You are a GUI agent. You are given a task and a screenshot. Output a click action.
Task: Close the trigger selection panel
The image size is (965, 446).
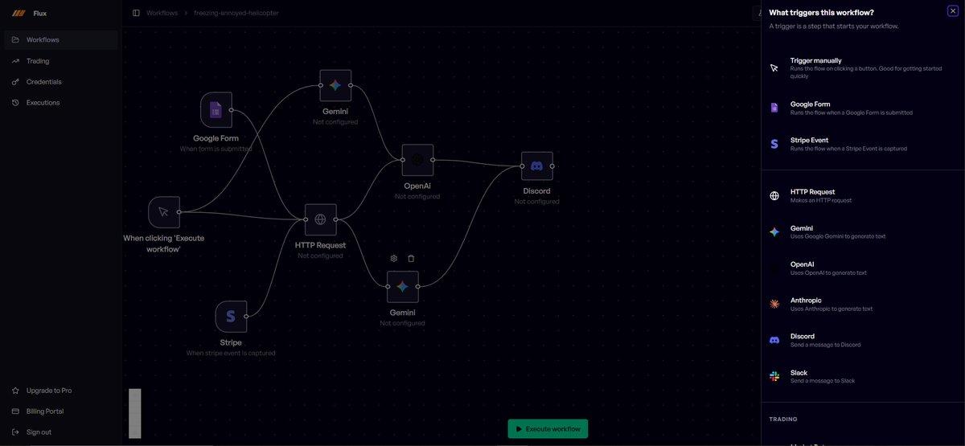(x=953, y=10)
